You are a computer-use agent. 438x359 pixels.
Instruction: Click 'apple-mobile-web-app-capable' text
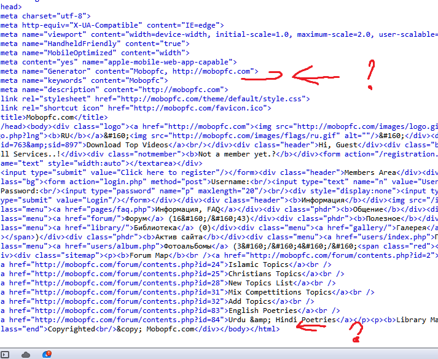(168, 62)
